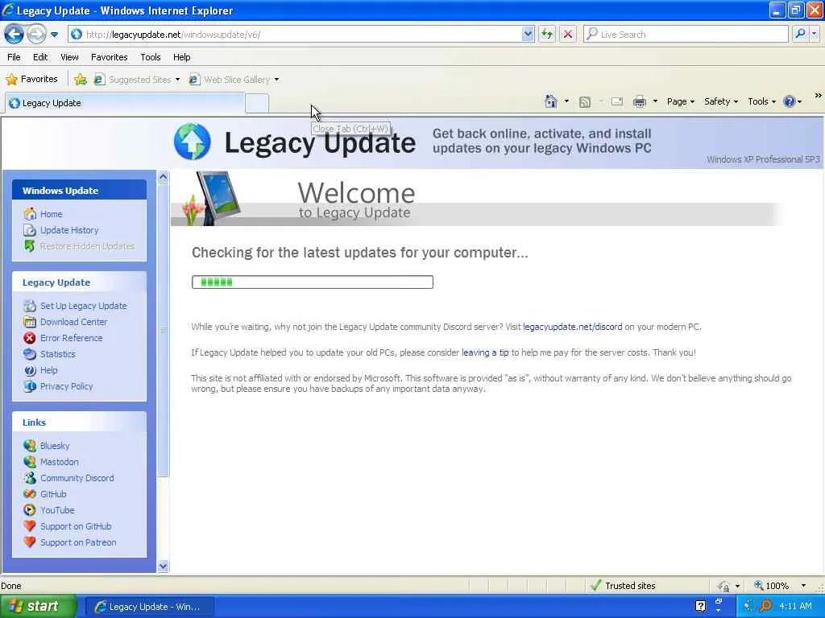Viewport: 825px width, 618px height.
Task: Click the Mastodon link icon
Action: click(30, 462)
